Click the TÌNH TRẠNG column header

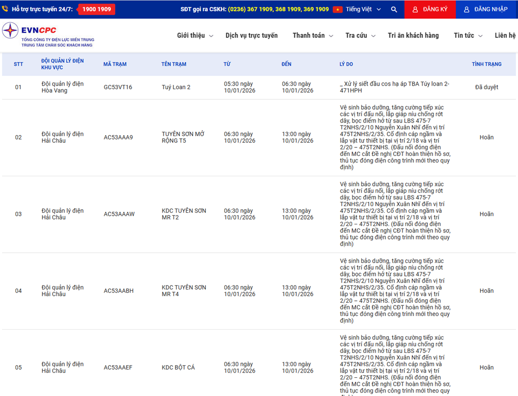(x=486, y=64)
